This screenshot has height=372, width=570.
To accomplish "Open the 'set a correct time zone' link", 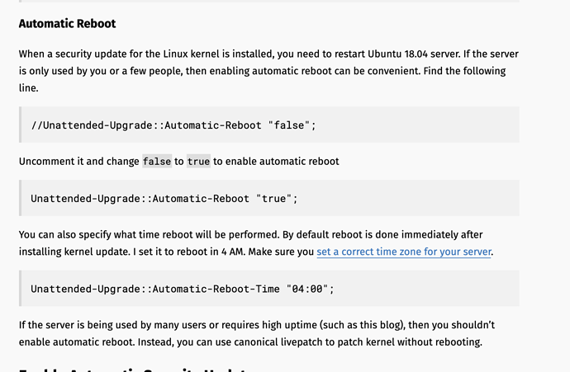I will coord(404,252).
